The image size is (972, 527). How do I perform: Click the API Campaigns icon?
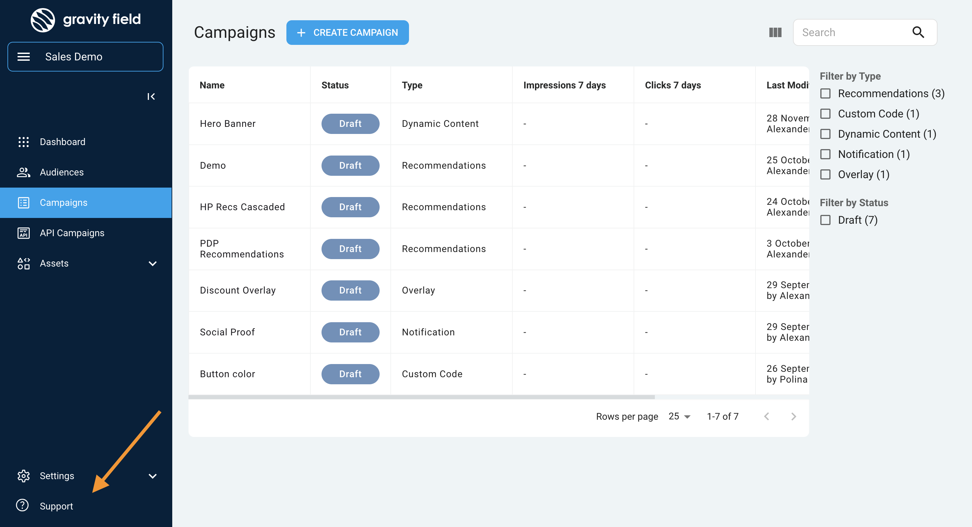click(23, 233)
